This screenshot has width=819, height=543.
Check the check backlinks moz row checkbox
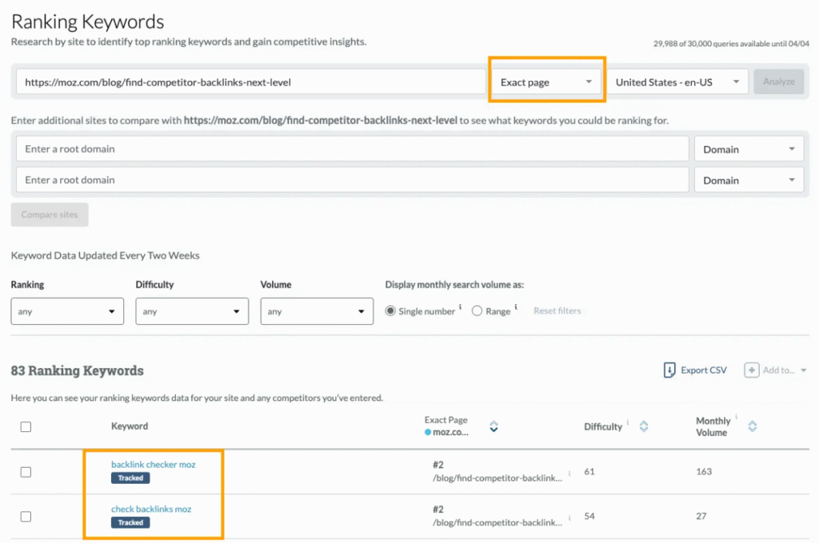[x=26, y=517]
